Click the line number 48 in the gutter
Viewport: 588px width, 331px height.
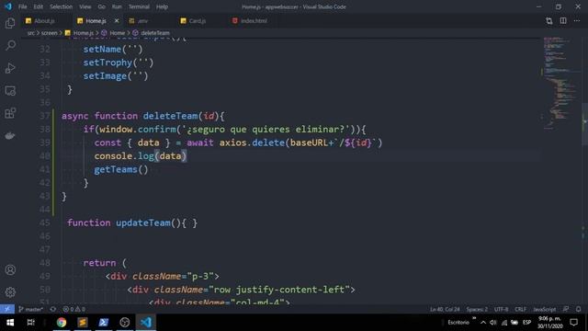click(x=45, y=263)
